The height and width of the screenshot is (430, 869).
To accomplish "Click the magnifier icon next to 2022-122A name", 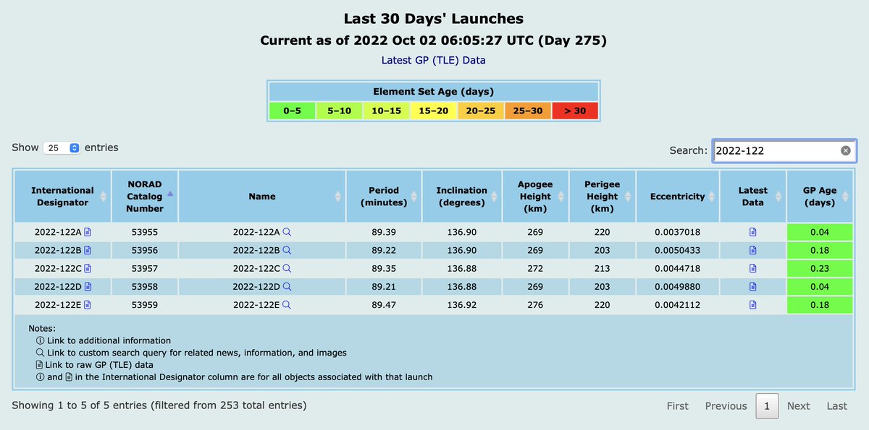I will point(287,231).
